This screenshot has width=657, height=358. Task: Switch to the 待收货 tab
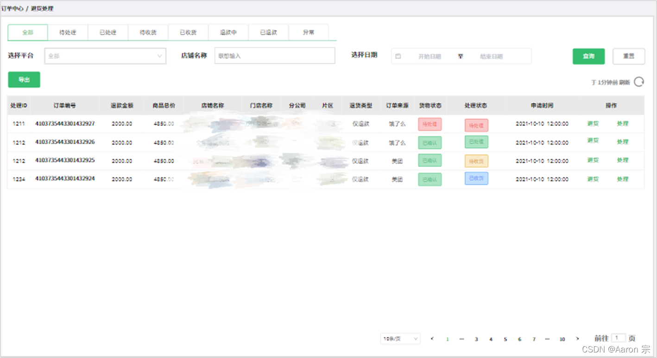point(148,32)
